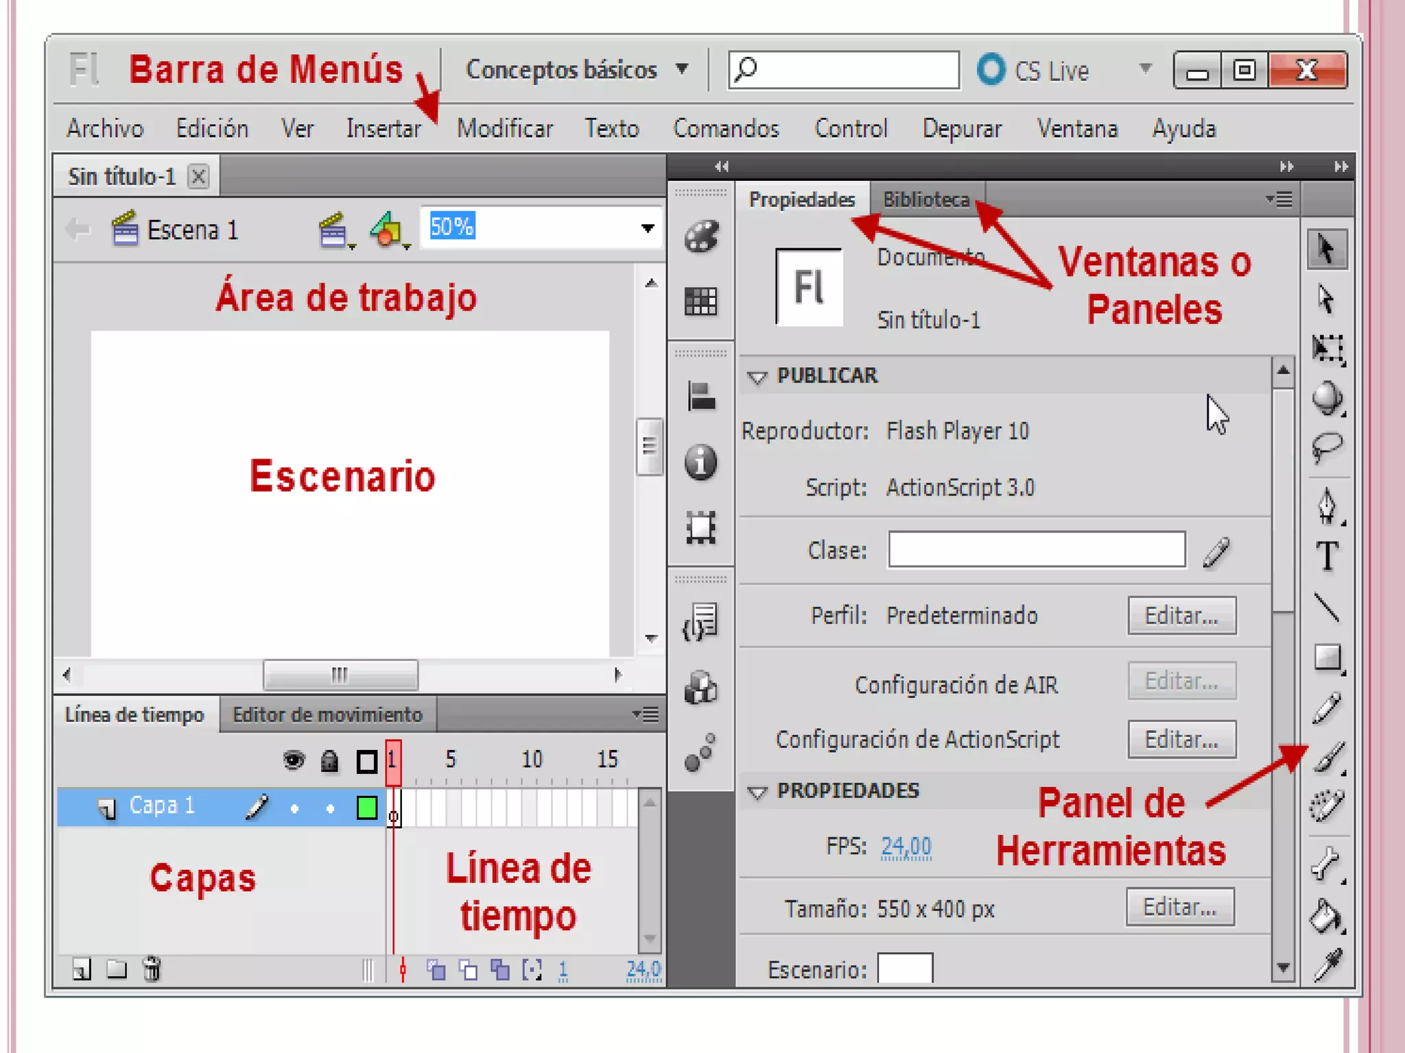The height and width of the screenshot is (1053, 1405).
Task: Select the Text tool
Action: point(1327,556)
